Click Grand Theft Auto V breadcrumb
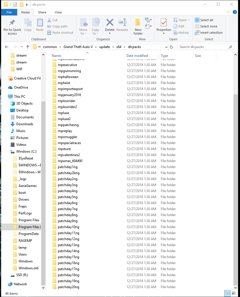Image resolution: width=240 pixels, height=297 pixels. click(x=78, y=47)
